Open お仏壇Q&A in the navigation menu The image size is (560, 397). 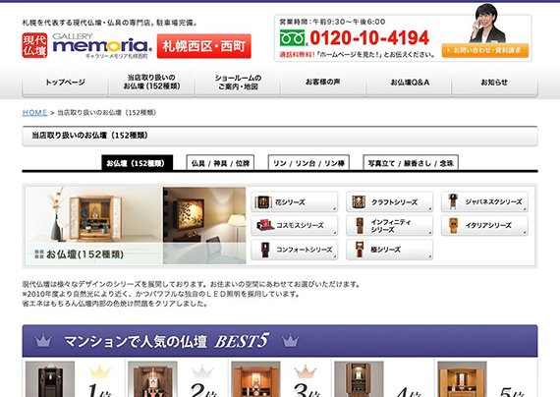pos(409,83)
